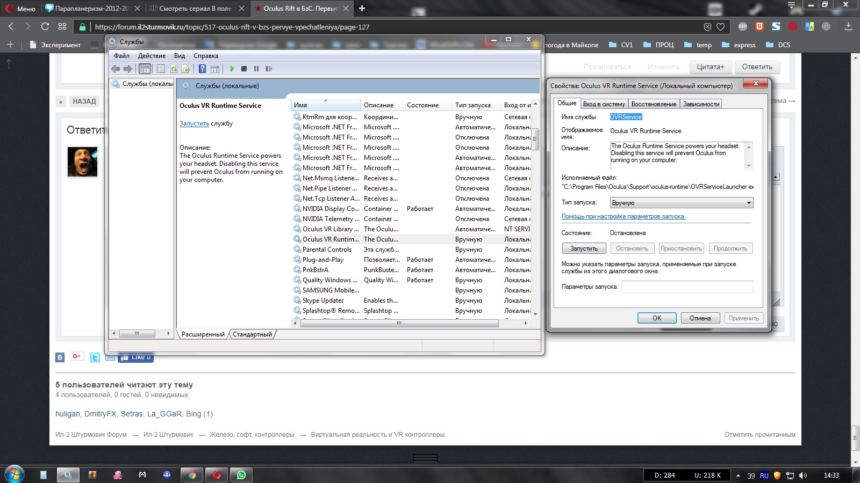Select the Расширенный view tab
The height and width of the screenshot is (483, 860).
(203, 334)
